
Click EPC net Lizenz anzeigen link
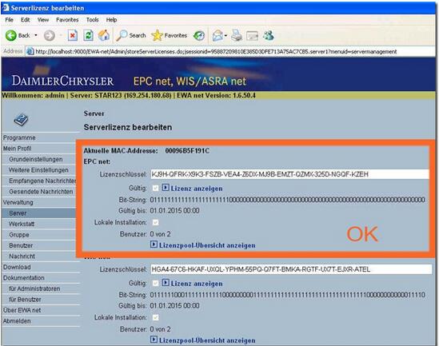click(x=197, y=189)
